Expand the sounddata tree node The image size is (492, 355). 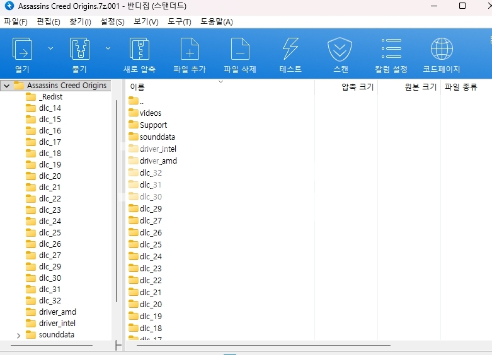coord(18,335)
